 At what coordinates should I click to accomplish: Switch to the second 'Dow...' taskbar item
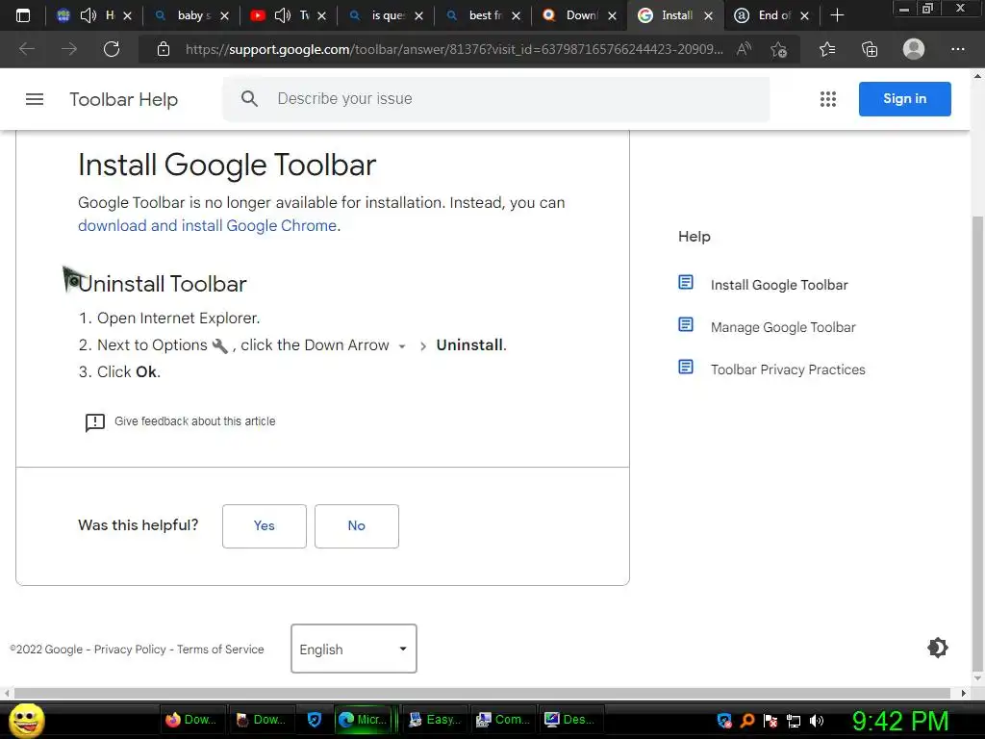260,720
